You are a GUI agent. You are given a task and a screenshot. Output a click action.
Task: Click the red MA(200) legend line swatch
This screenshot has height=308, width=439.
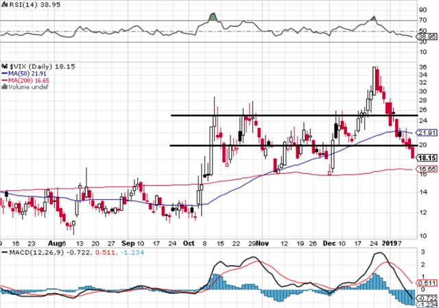pyautogui.click(x=3, y=79)
